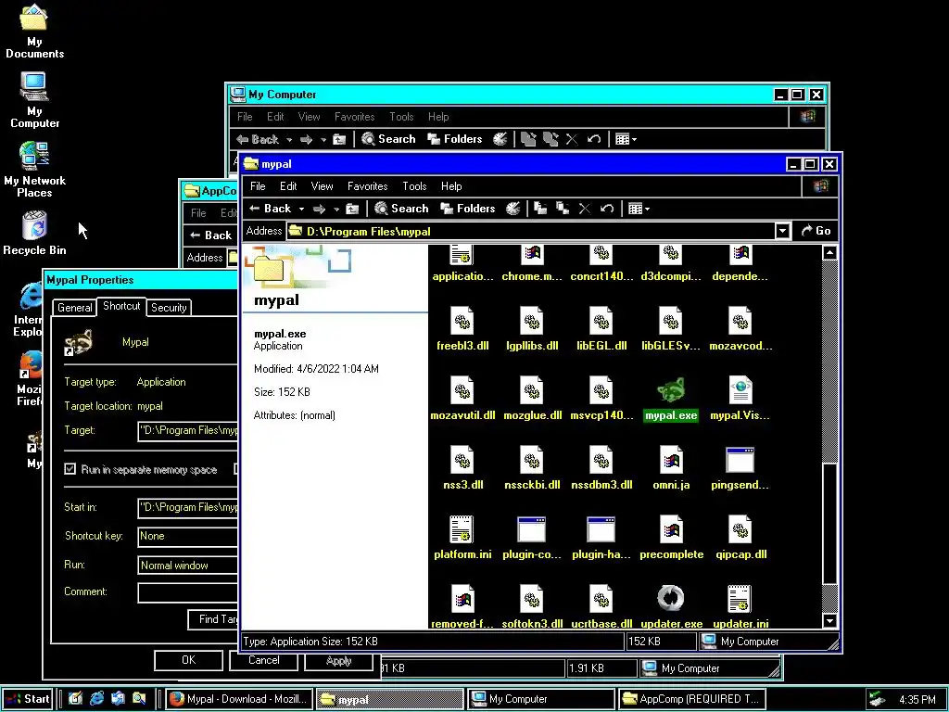Open Help menu in mypal window
Image resolution: width=949 pixels, height=712 pixels.
[451, 186]
